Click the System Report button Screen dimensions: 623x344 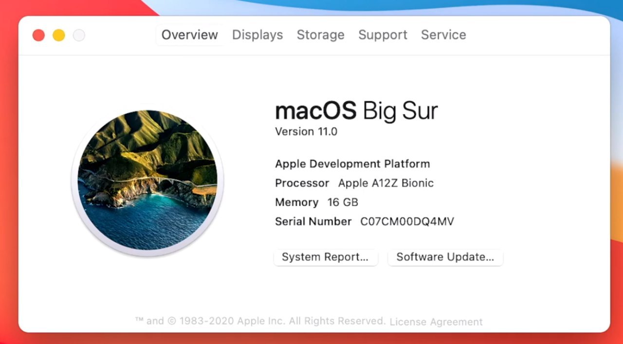[x=326, y=257]
